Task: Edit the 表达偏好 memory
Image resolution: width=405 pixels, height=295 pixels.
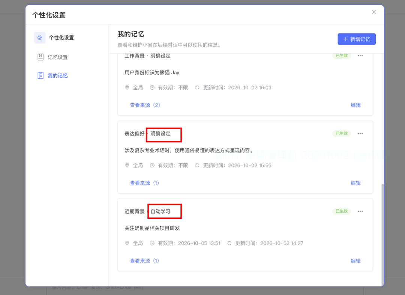Action: (355, 183)
